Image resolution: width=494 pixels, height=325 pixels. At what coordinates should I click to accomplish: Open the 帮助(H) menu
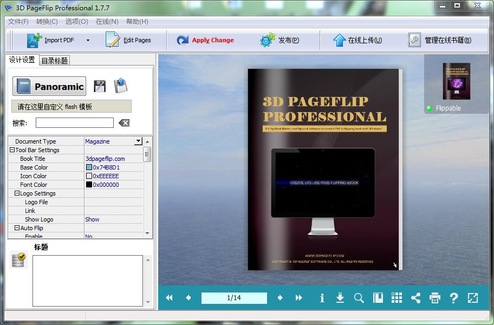(x=137, y=22)
